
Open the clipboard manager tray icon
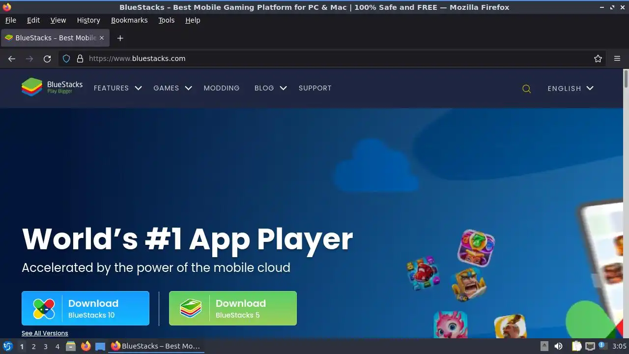(577, 346)
